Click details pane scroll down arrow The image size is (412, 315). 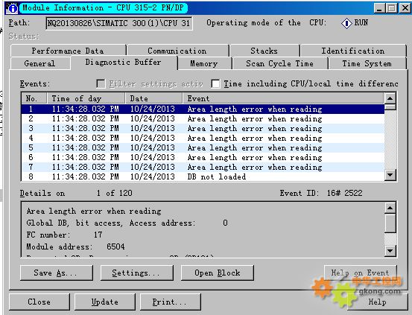[390, 251]
